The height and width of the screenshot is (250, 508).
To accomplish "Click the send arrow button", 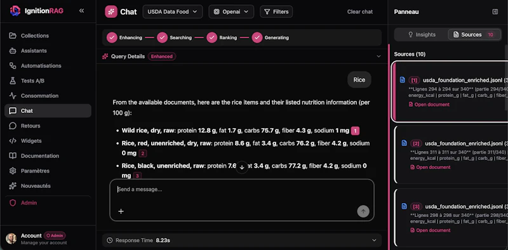I will click(363, 211).
